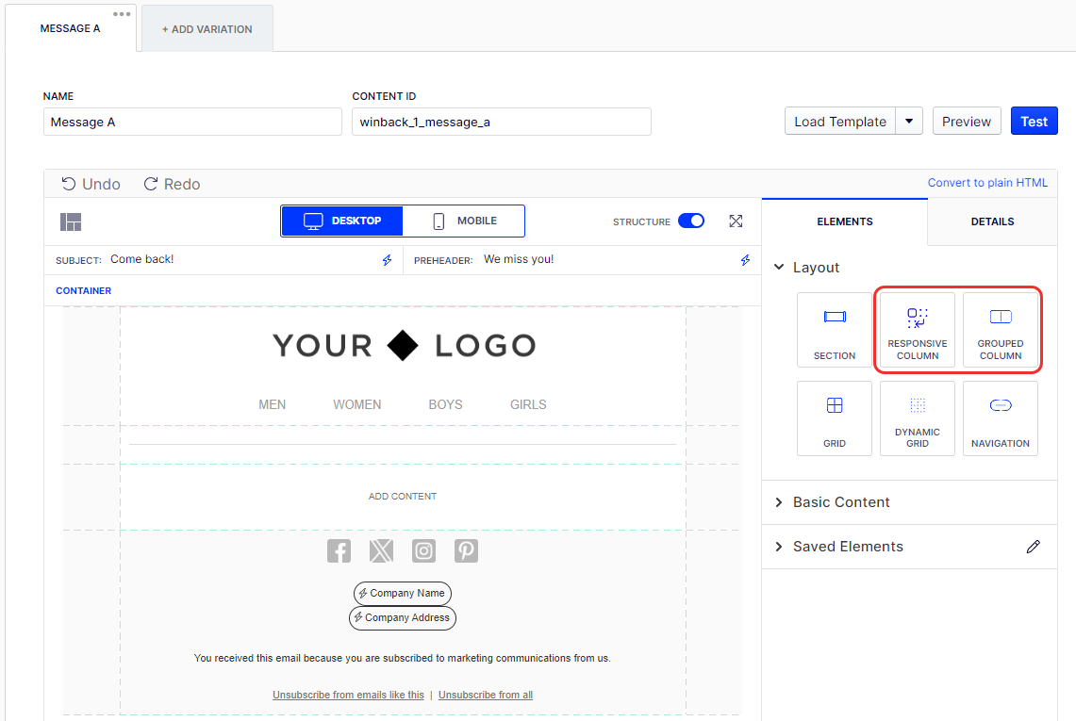Open the layout structure panel icon
Viewport: 1076px width, 721px height.
[x=71, y=222]
